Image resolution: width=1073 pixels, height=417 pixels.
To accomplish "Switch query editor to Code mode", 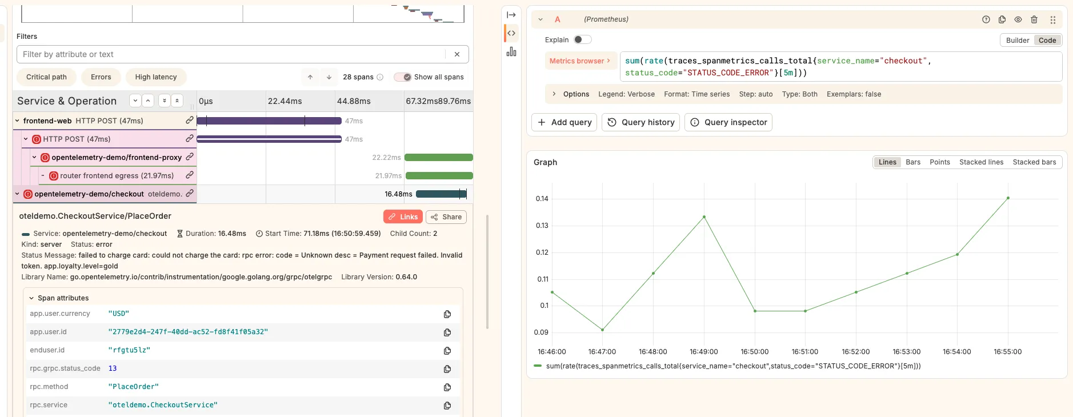I will 1047,40.
